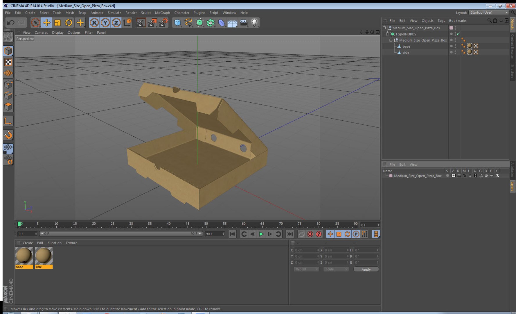Render the active view icon
Viewport: 516px width, 314px height.
pyautogui.click(x=141, y=22)
